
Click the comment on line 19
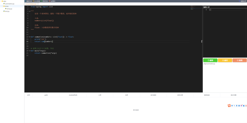coord(42,49)
